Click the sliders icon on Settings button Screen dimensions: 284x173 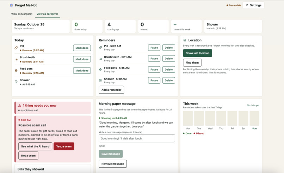pyautogui.click(x=247, y=5)
